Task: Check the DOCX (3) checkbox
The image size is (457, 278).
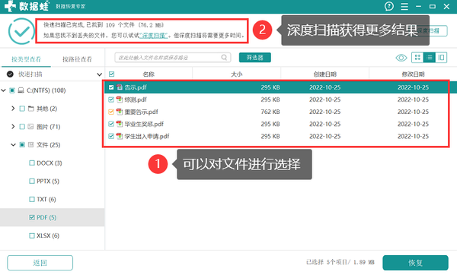Action: [32, 163]
